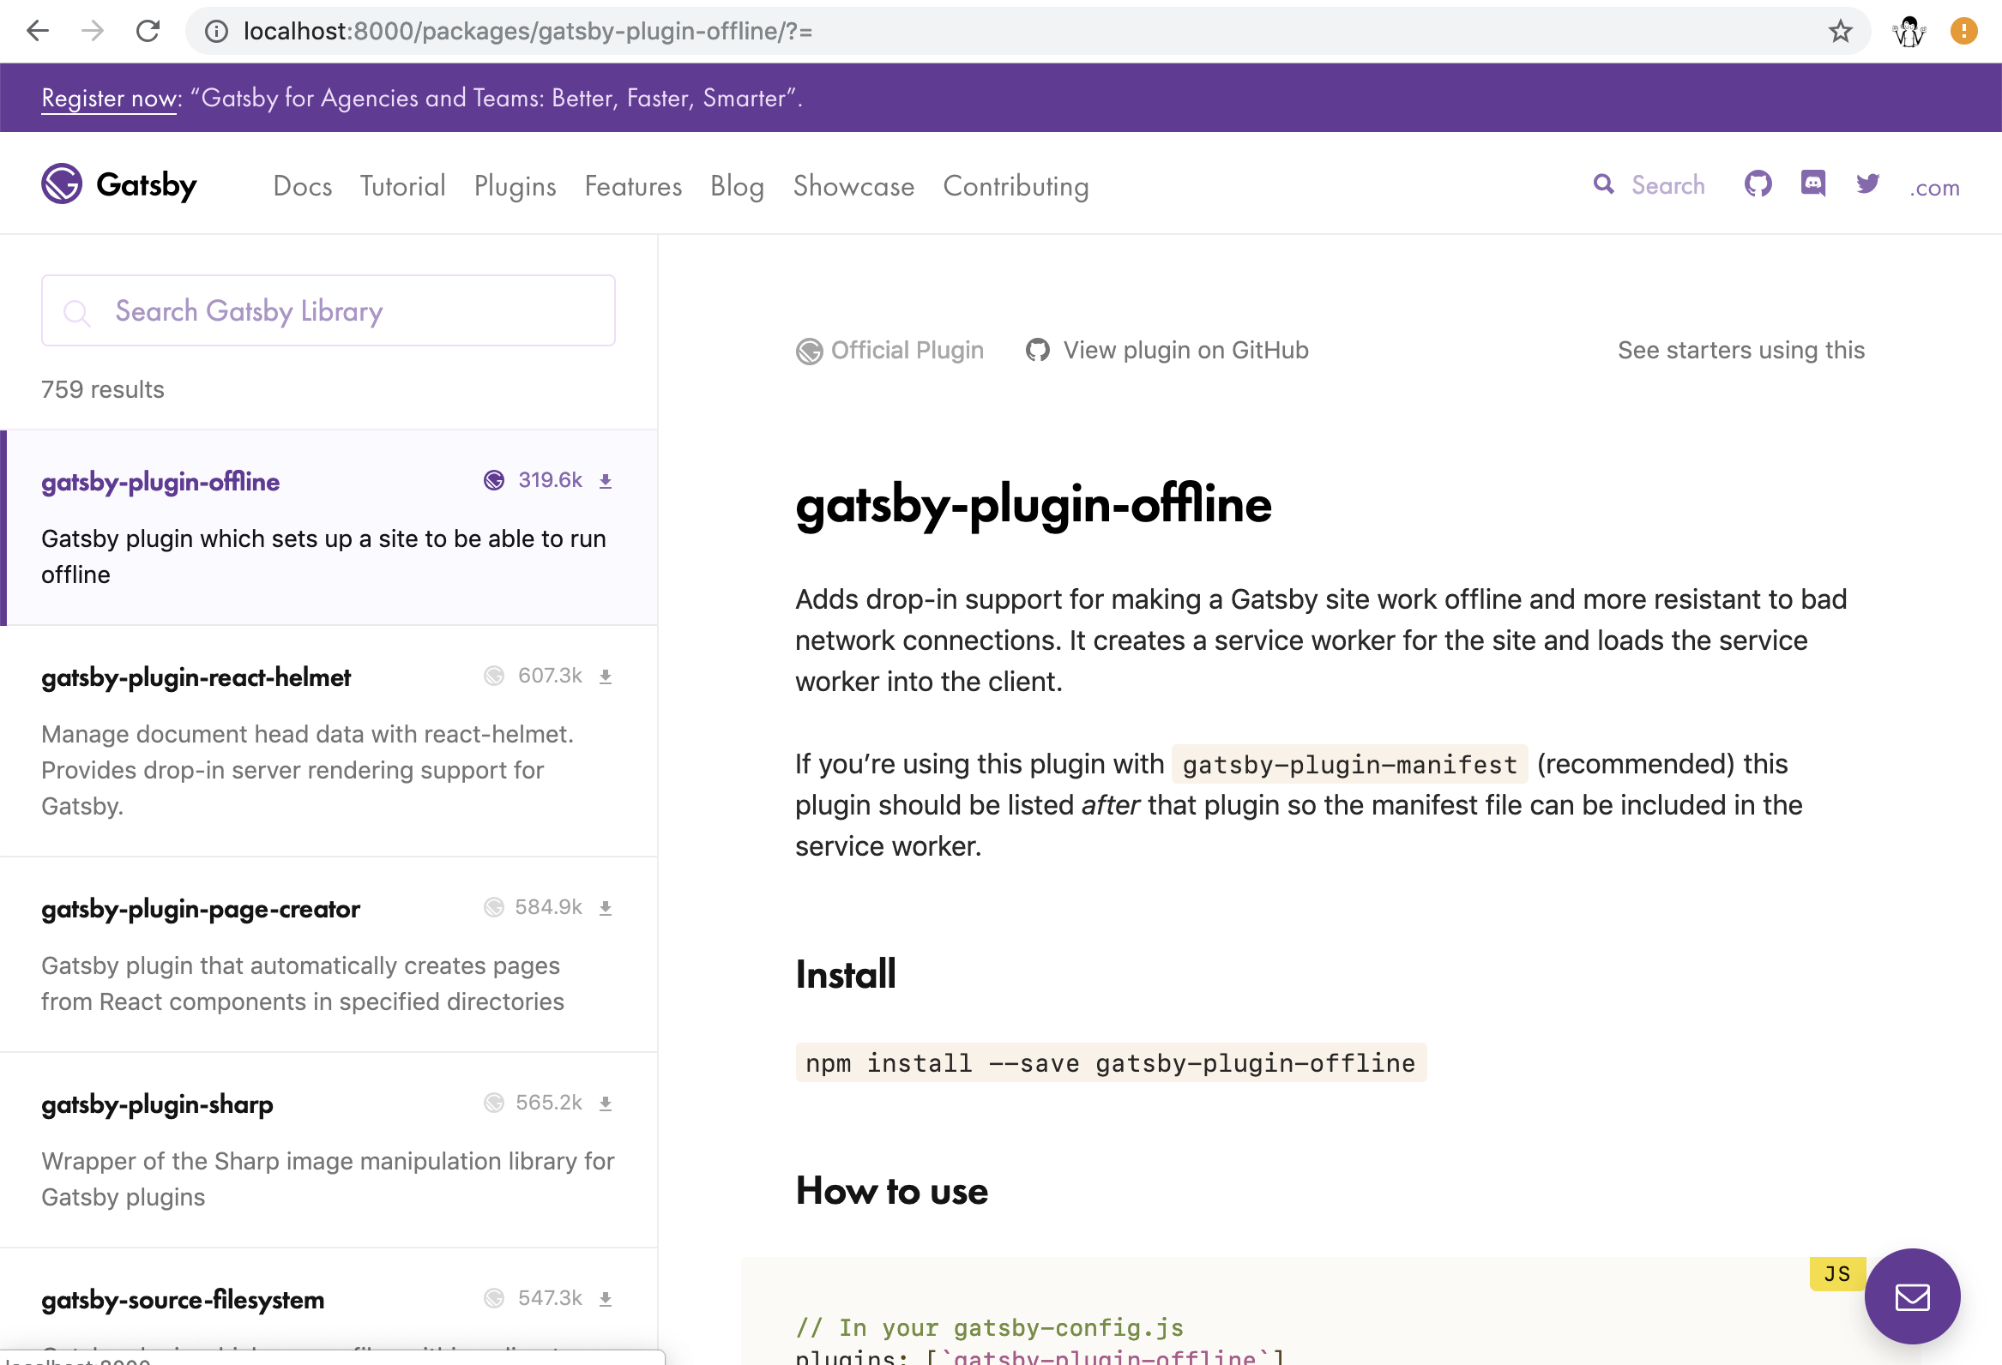Screen dimensions: 2002x1365
Task: Click the Register now link
Action: (x=111, y=99)
